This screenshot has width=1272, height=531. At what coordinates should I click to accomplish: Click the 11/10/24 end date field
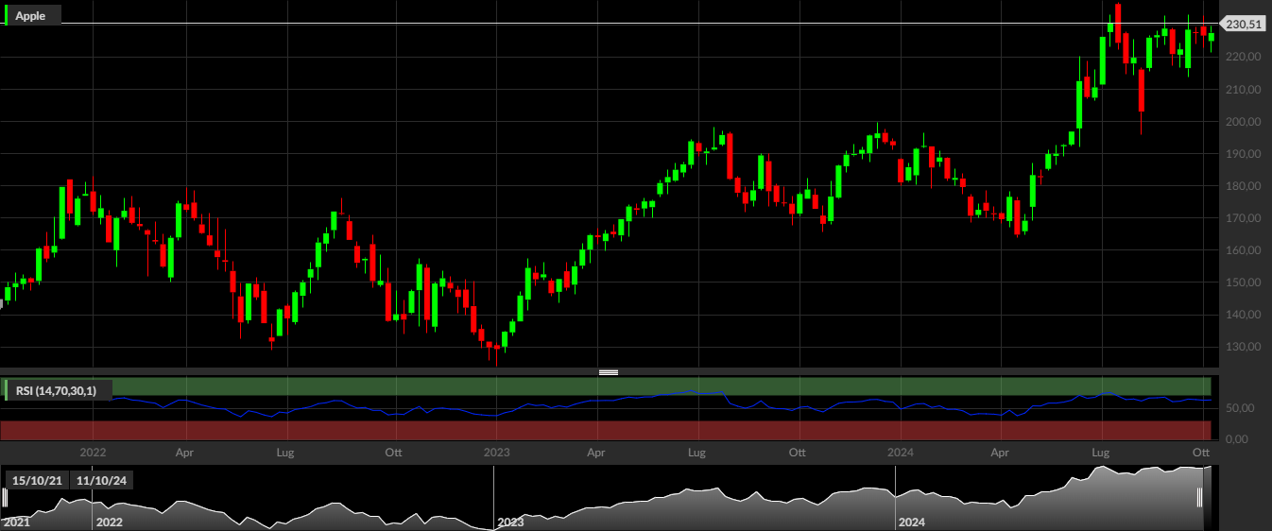click(102, 480)
